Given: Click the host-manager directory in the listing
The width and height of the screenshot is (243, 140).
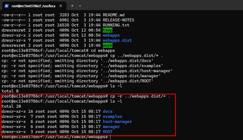Looking at the screenshot, I should (x=117, y=122).
